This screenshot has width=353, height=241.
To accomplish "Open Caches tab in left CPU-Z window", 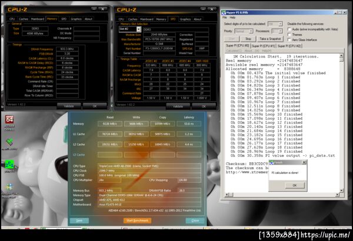I will coord(24,19).
